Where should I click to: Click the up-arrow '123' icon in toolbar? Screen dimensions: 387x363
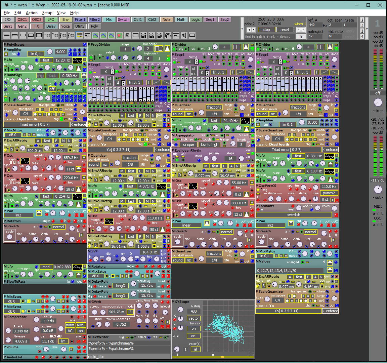click(x=55, y=35)
